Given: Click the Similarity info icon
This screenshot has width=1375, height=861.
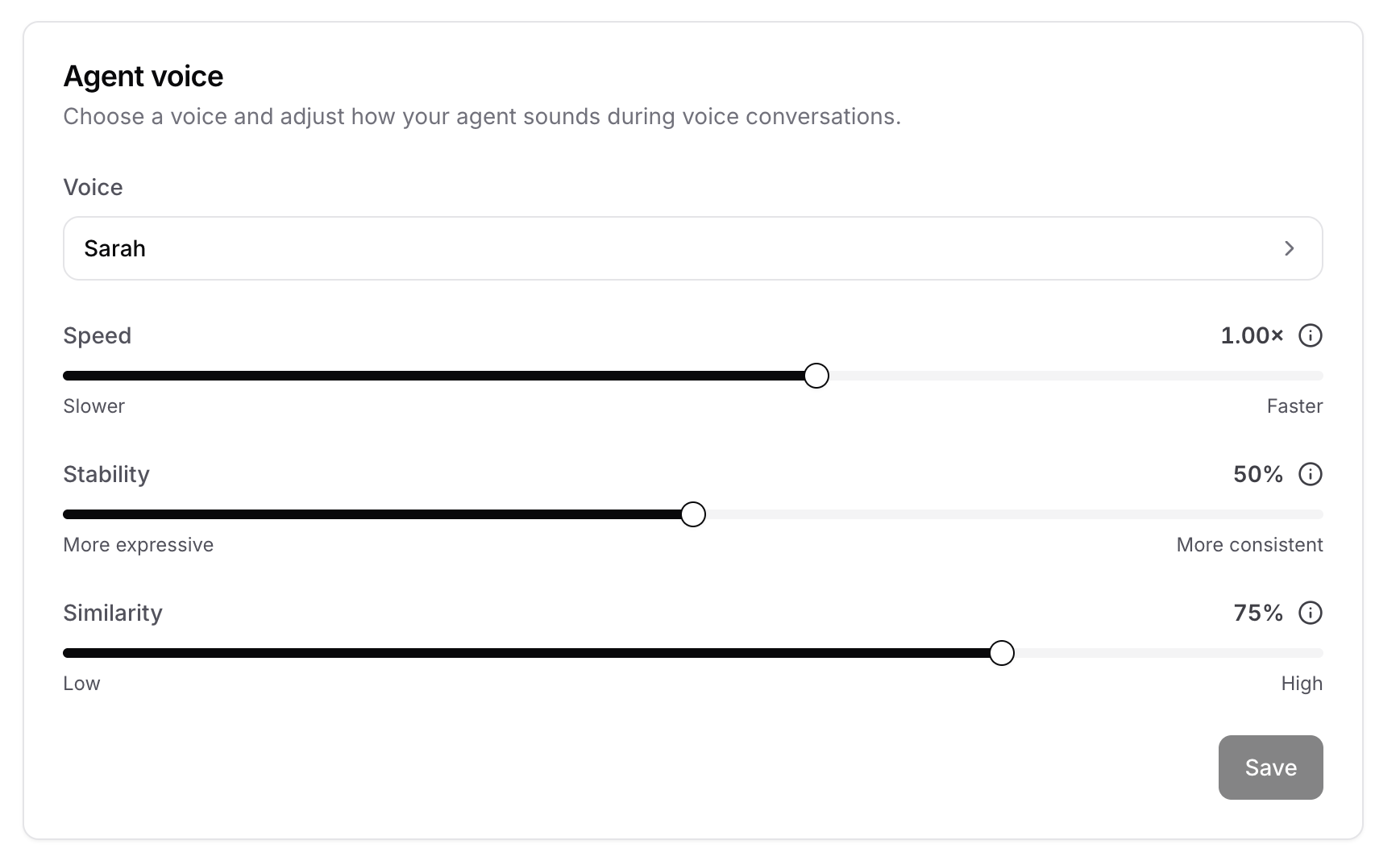Looking at the screenshot, I should [x=1311, y=613].
